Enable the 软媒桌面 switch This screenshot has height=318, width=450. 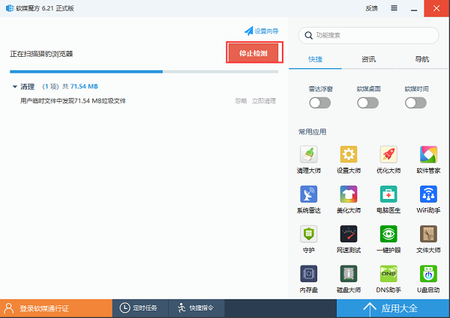click(367, 103)
